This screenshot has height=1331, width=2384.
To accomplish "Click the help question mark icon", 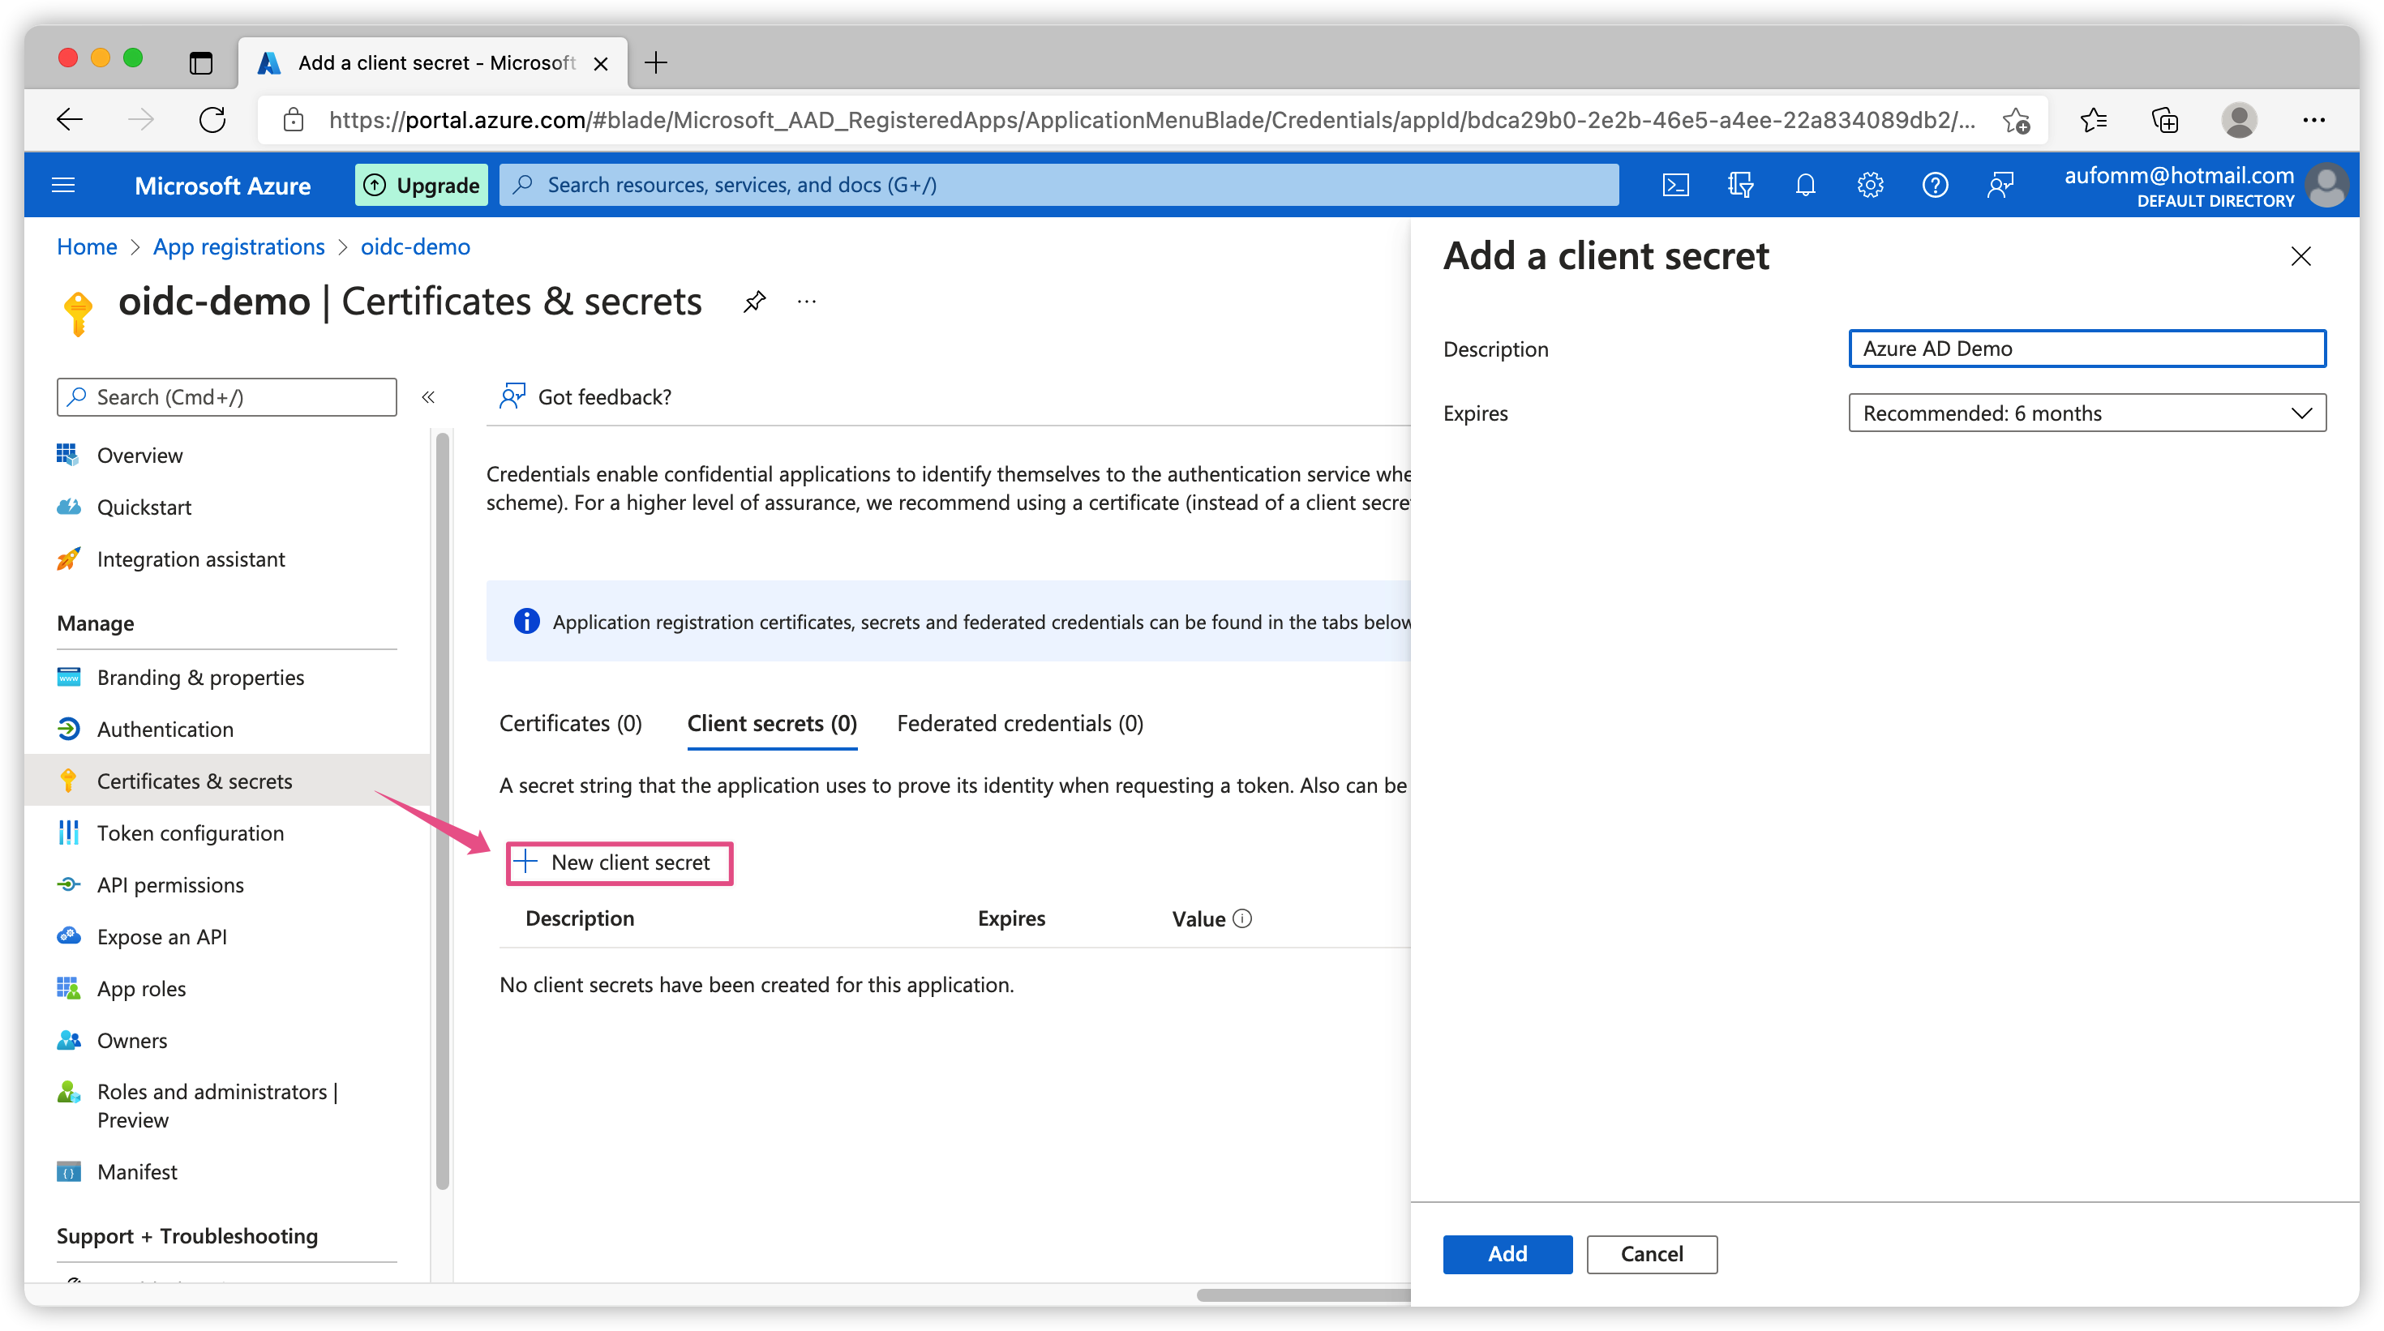I will 1934,185.
